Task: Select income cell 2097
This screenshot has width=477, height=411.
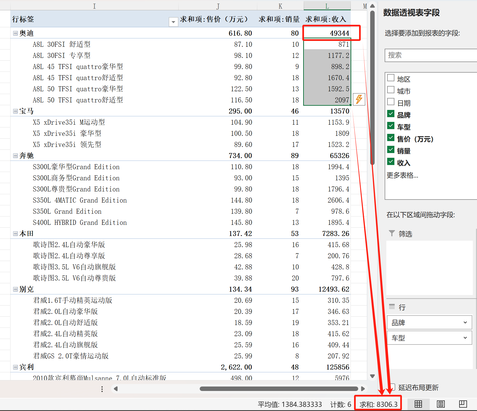Action: tap(327, 100)
